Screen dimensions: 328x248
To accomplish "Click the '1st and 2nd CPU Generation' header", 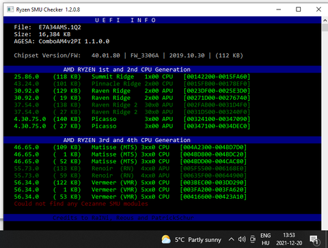I will click(x=127, y=70).
